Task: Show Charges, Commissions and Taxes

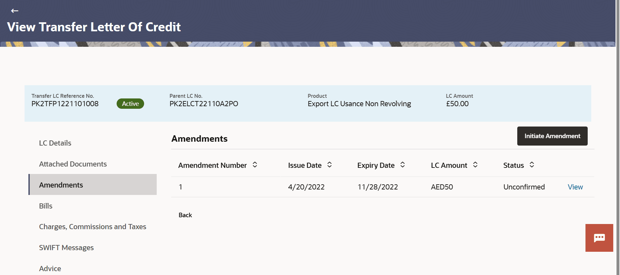Action: coord(92,227)
